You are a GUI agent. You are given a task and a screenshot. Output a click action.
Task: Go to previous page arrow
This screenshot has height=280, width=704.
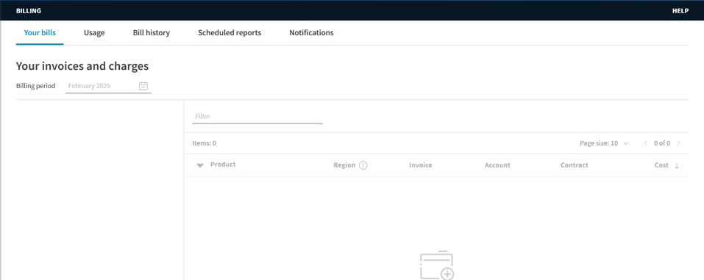646,143
